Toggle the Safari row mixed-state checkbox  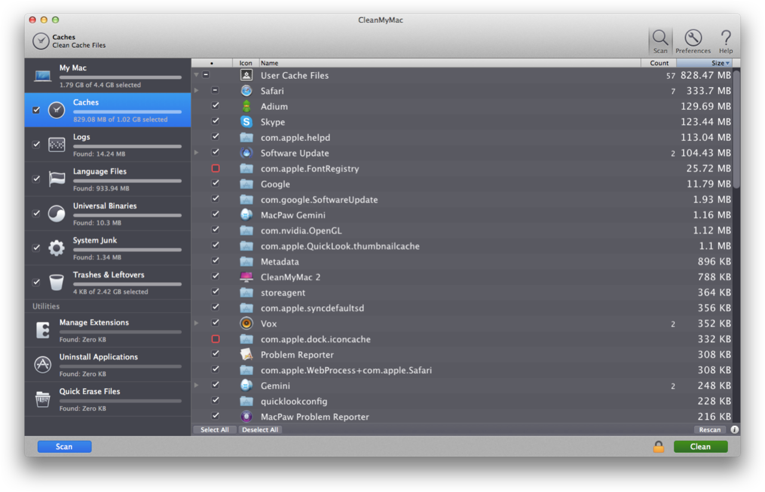coord(215,91)
